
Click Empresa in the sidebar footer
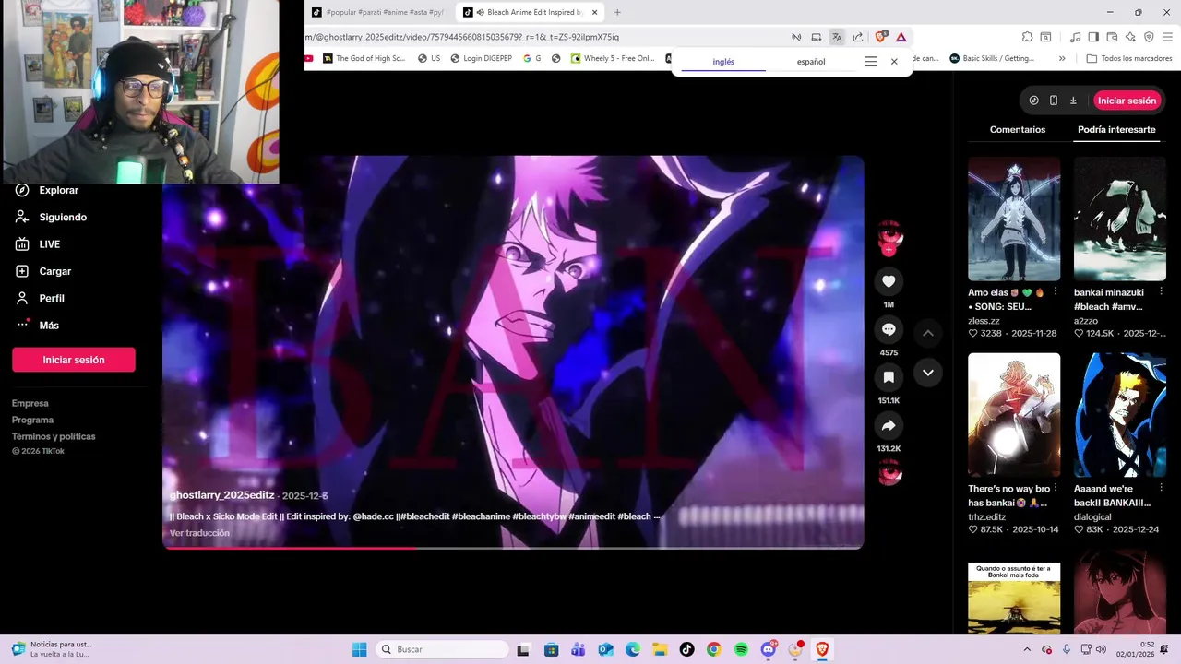click(30, 403)
